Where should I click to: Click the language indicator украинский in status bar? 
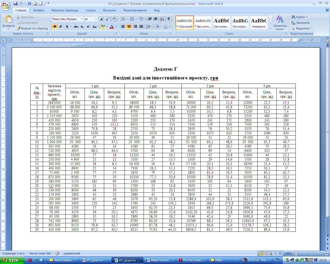point(72,253)
